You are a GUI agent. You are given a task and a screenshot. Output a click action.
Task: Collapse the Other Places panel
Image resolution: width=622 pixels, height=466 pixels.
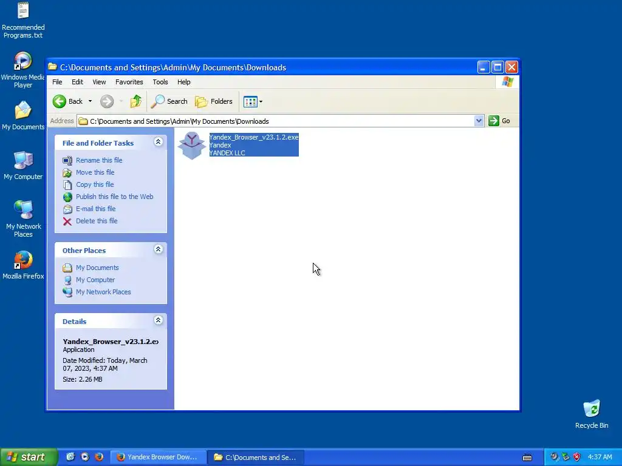[159, 249]
